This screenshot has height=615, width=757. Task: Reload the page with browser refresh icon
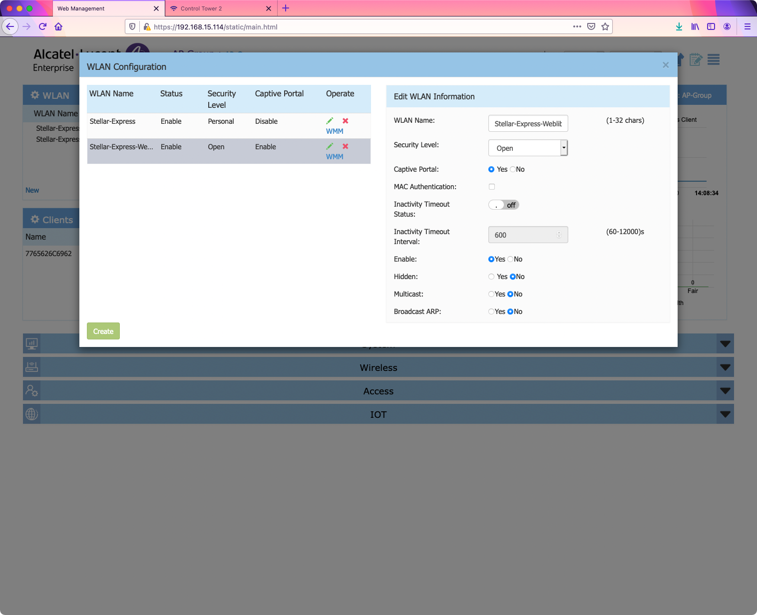42,26
